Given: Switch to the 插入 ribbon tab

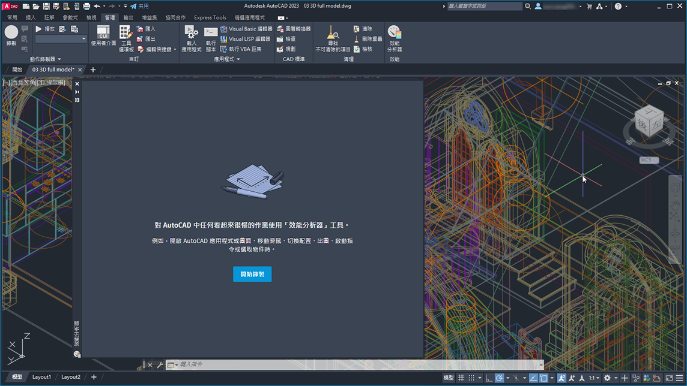Looking at the screenshot, I should (31, 17).
